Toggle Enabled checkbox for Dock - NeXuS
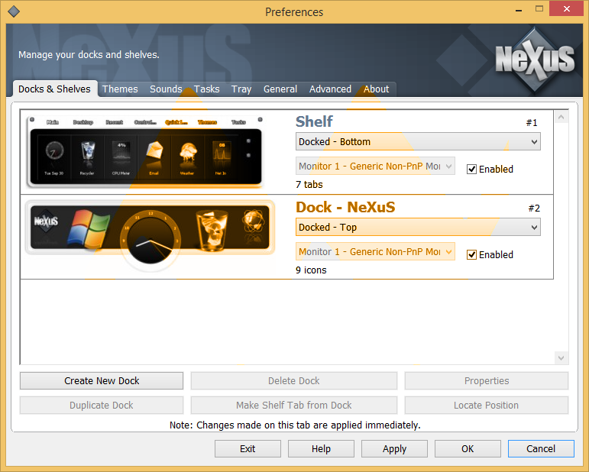This screenshot has height=472, width=589. (x=471, y=255)
